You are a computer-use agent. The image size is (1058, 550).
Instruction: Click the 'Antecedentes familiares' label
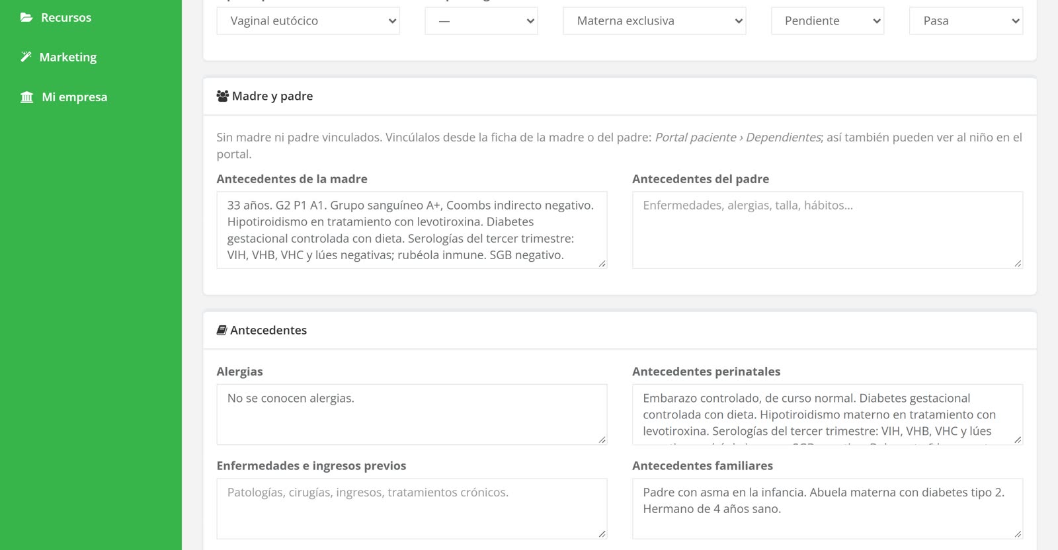[702, 465]
